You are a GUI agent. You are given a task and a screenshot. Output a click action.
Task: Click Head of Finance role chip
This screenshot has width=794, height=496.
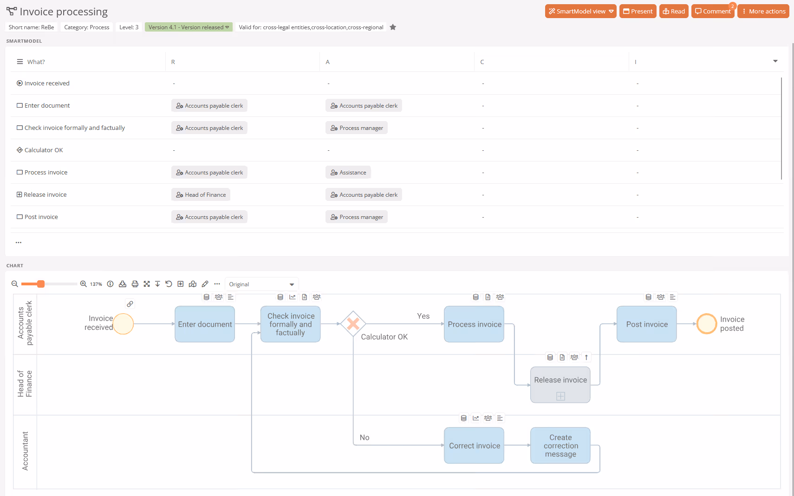(201, 195)
